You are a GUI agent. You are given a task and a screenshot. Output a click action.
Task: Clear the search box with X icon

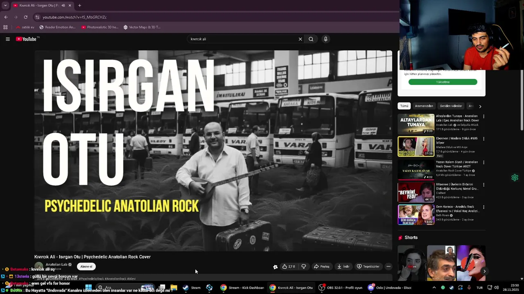pyautogui.click(x=300, y=39)
